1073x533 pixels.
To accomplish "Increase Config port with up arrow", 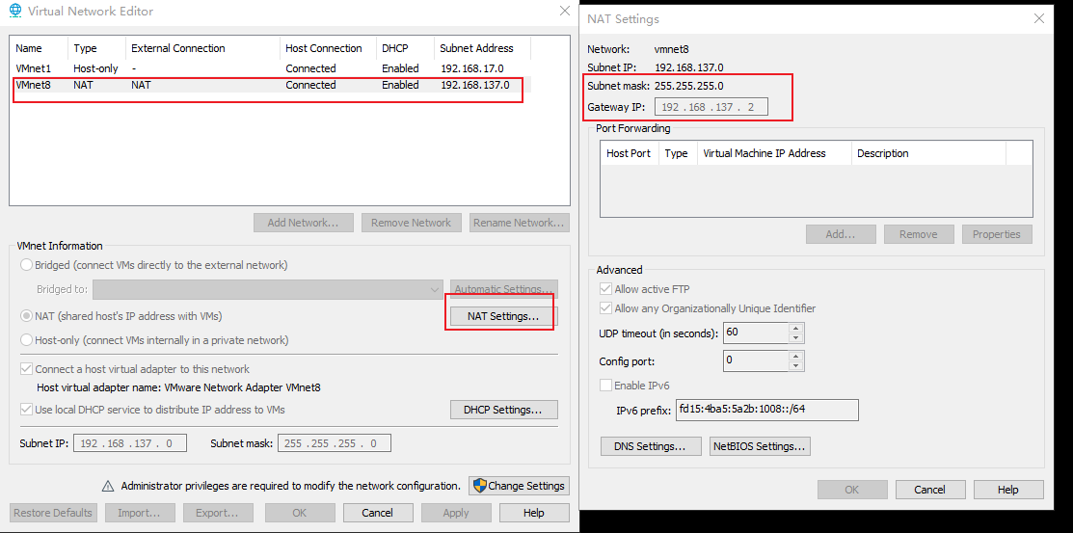I will (795, 356).
